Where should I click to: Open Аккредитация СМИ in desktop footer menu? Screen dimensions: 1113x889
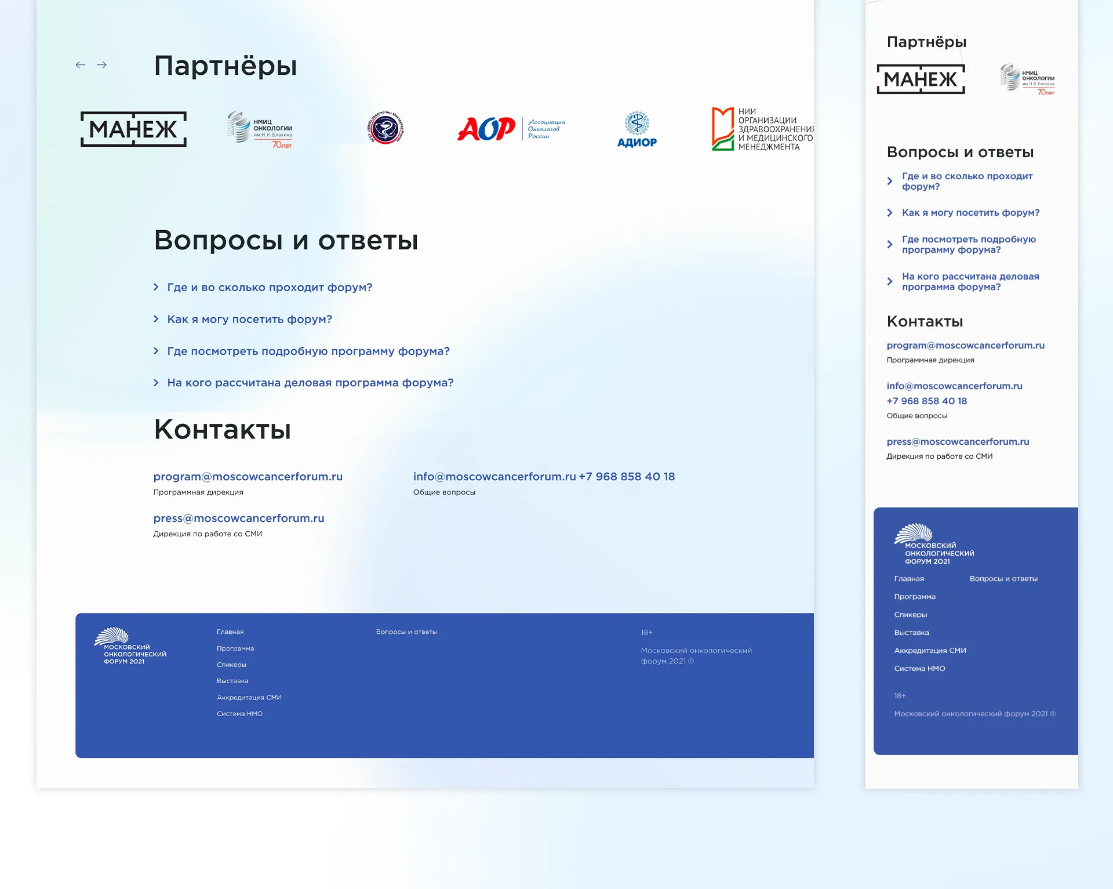click(249, 698)
